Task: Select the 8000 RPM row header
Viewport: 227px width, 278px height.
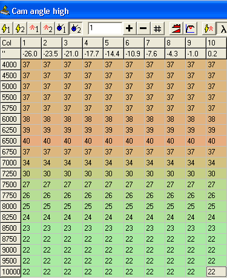Action: 10,207
